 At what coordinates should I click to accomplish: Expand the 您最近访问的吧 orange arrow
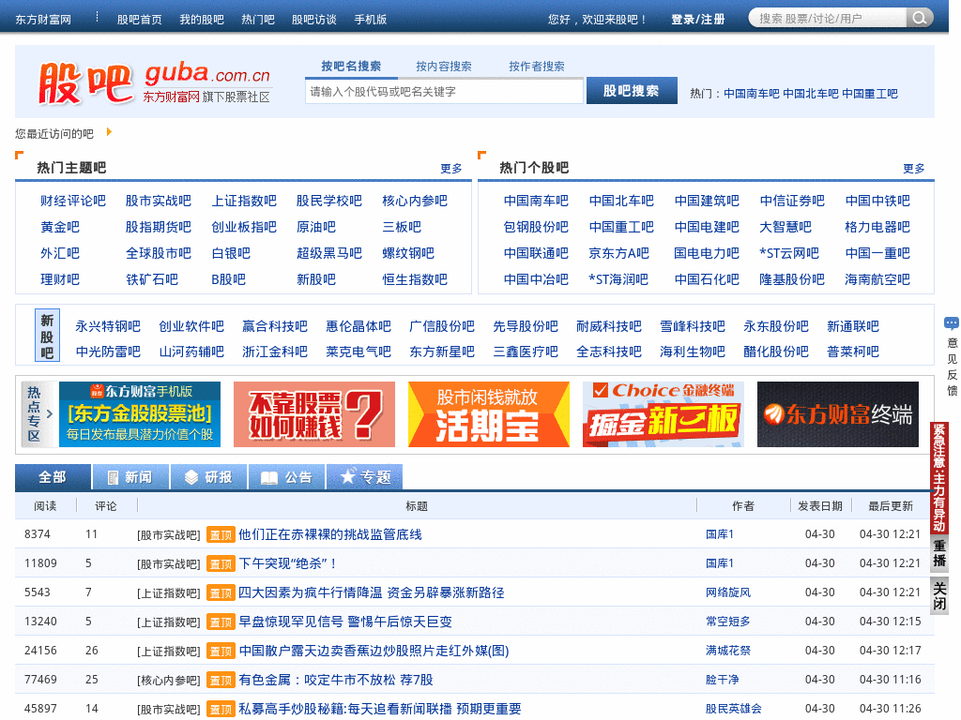(109, 131)
